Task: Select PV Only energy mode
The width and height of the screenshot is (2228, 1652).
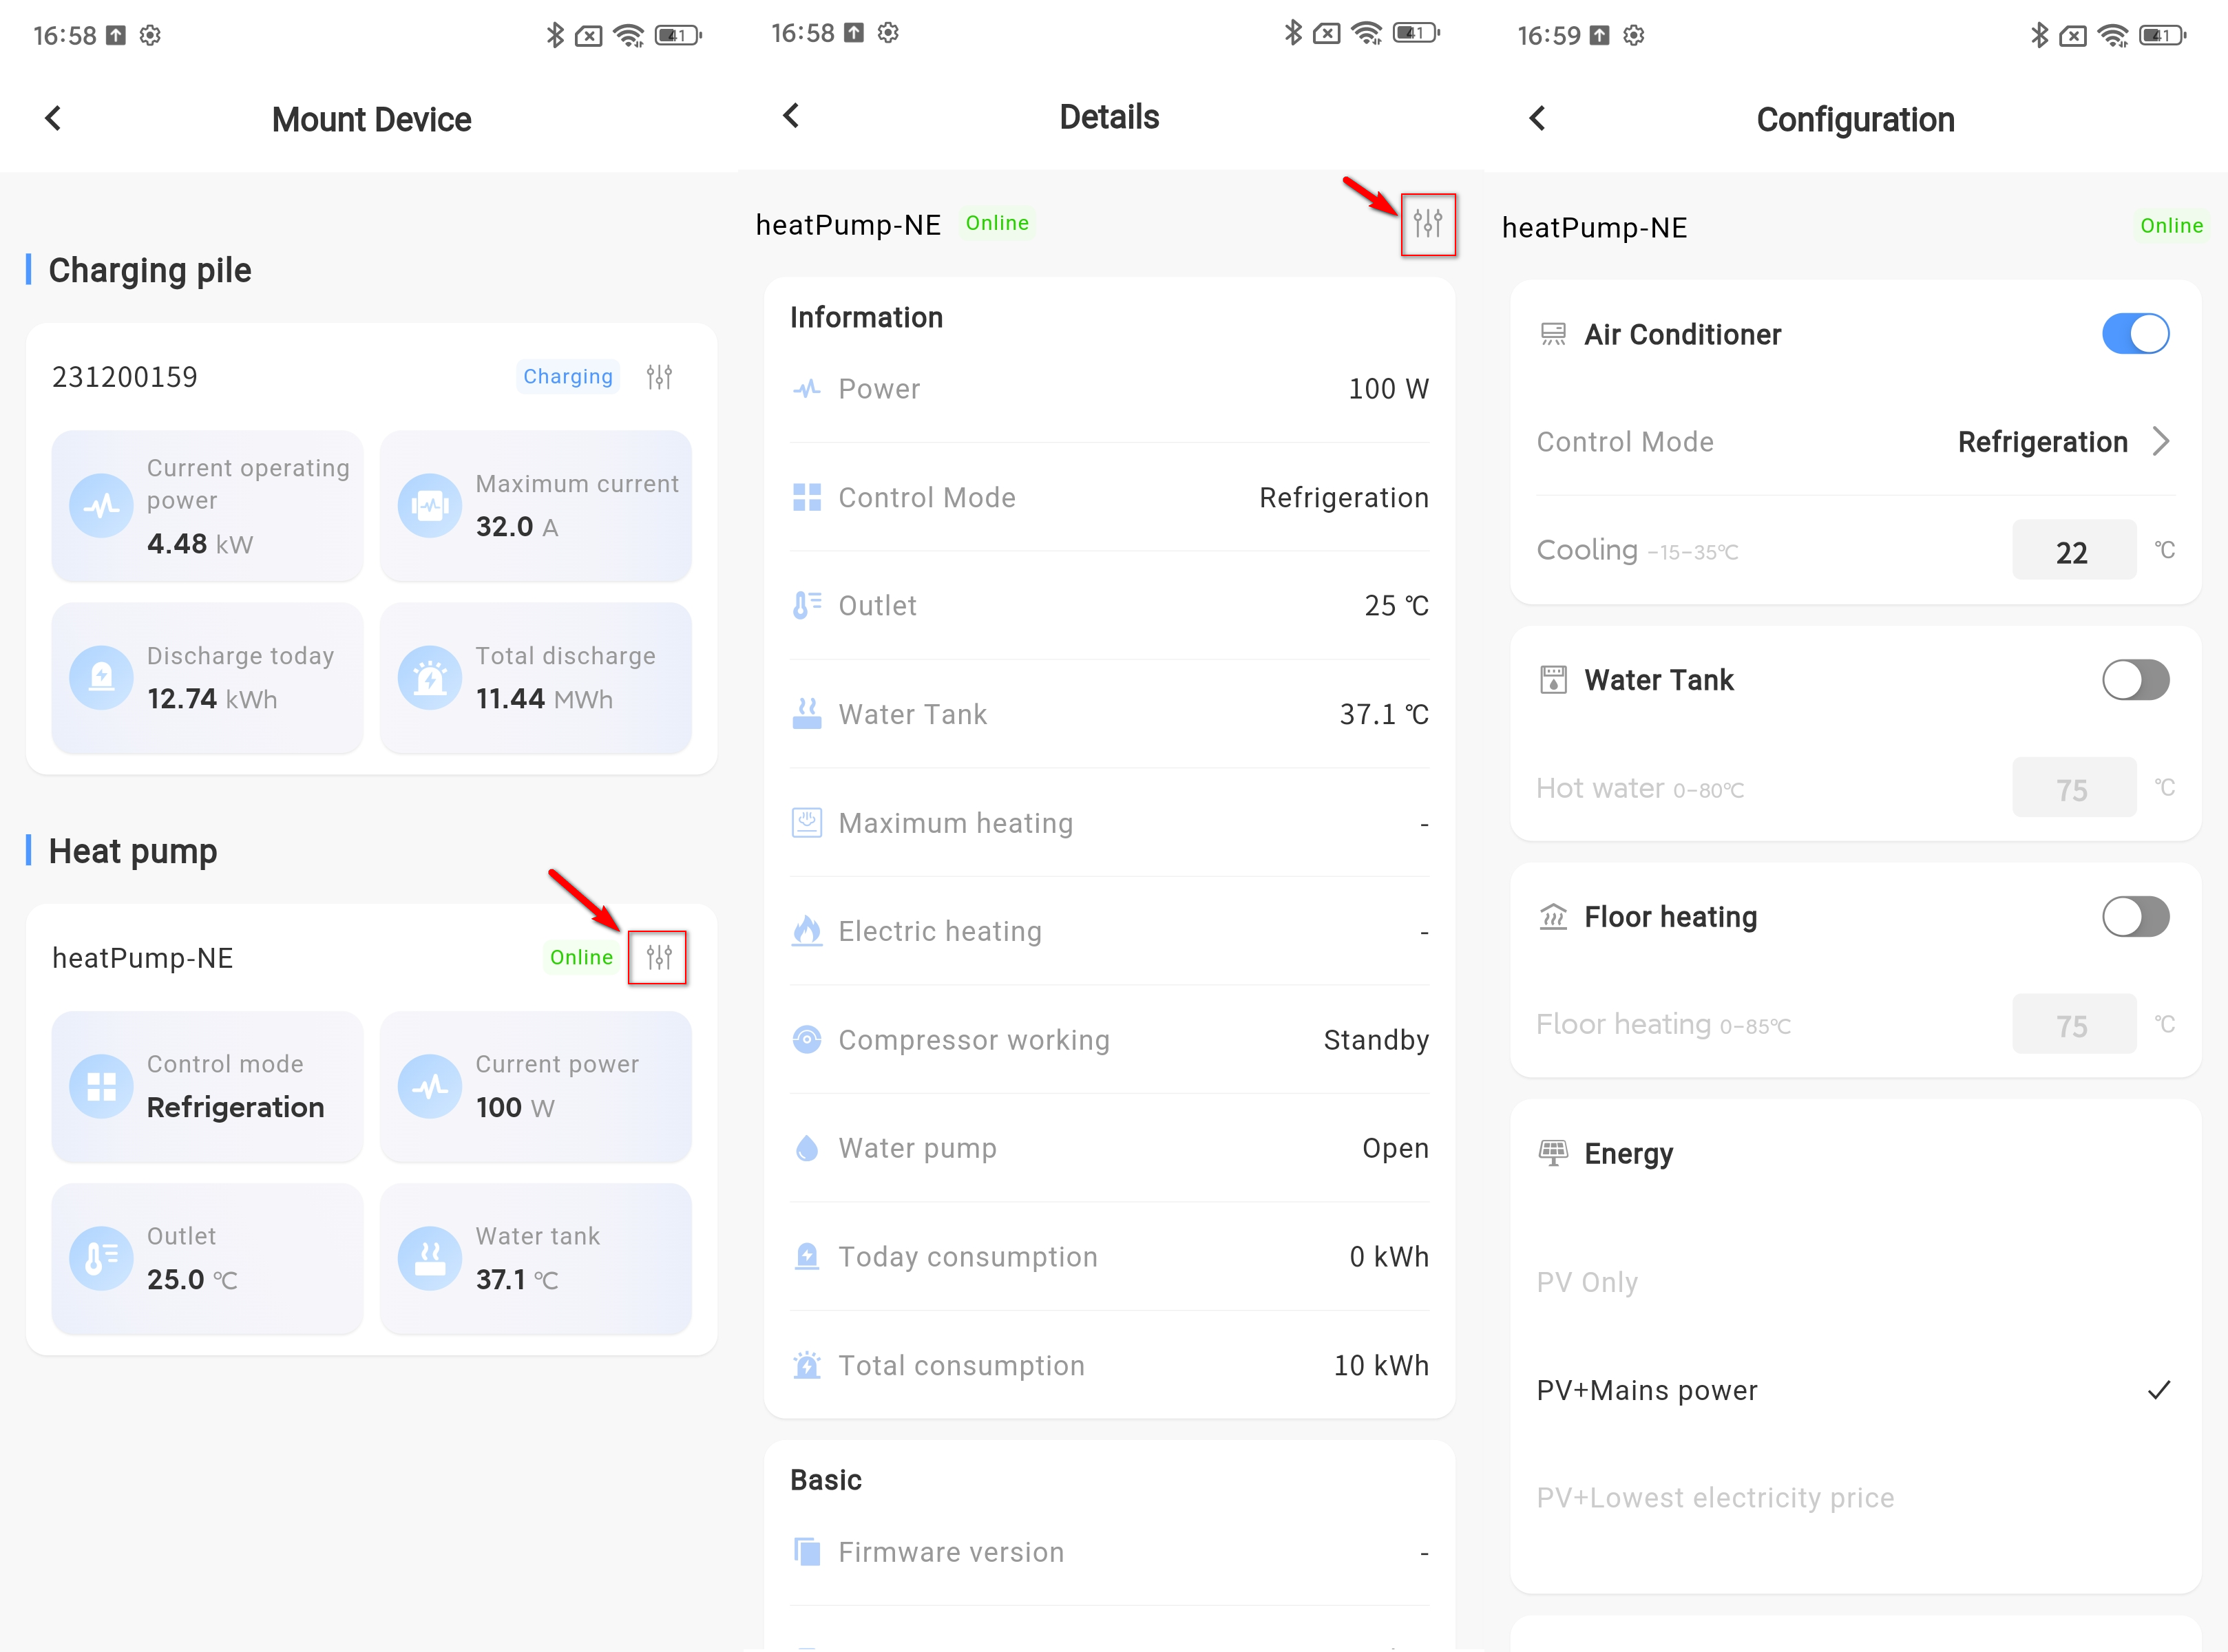Action: 1587,1282
